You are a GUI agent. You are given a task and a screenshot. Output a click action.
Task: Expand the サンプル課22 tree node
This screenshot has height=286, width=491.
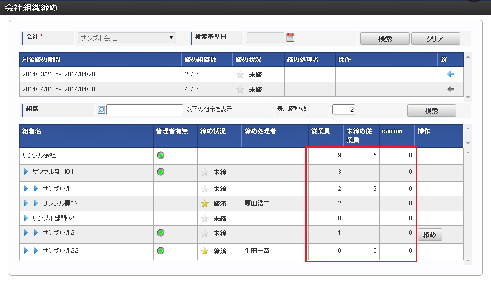pos(36,251)
